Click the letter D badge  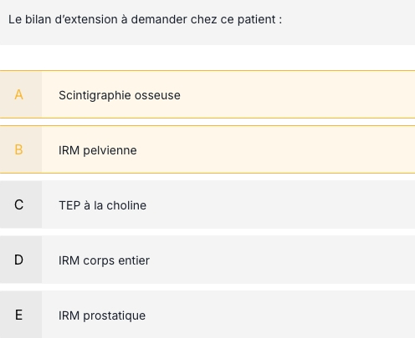(x=21, y=260)
